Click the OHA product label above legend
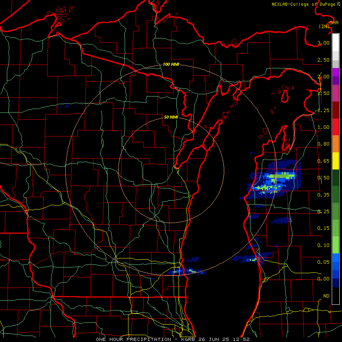This screenshot has height=342, width=342. pos(334,23)
